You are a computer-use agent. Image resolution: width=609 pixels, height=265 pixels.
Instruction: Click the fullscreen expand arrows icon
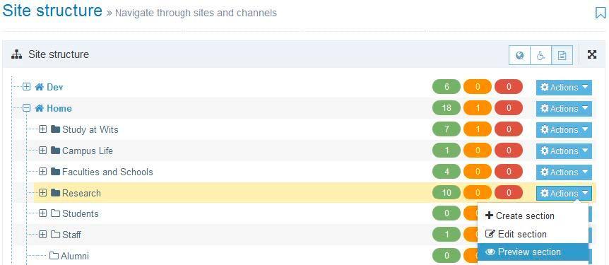592,54
